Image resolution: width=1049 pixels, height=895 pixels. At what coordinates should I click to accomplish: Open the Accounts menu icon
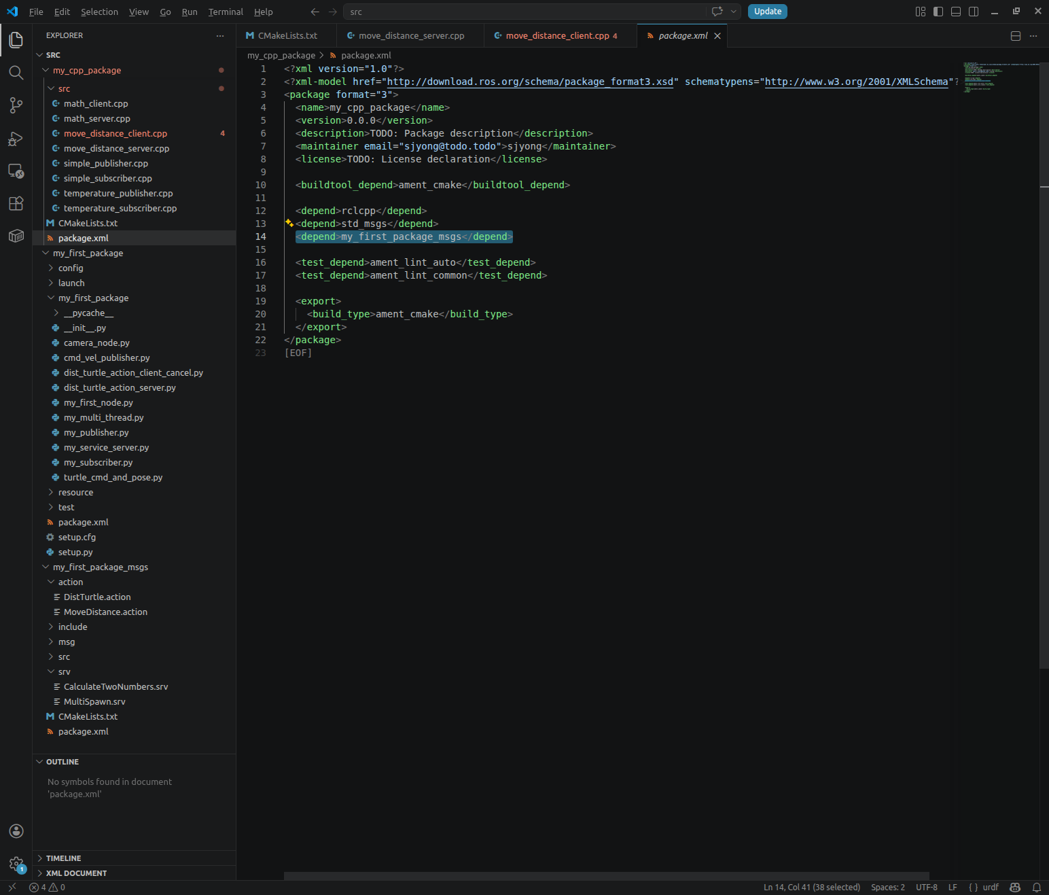coord(16,831)
